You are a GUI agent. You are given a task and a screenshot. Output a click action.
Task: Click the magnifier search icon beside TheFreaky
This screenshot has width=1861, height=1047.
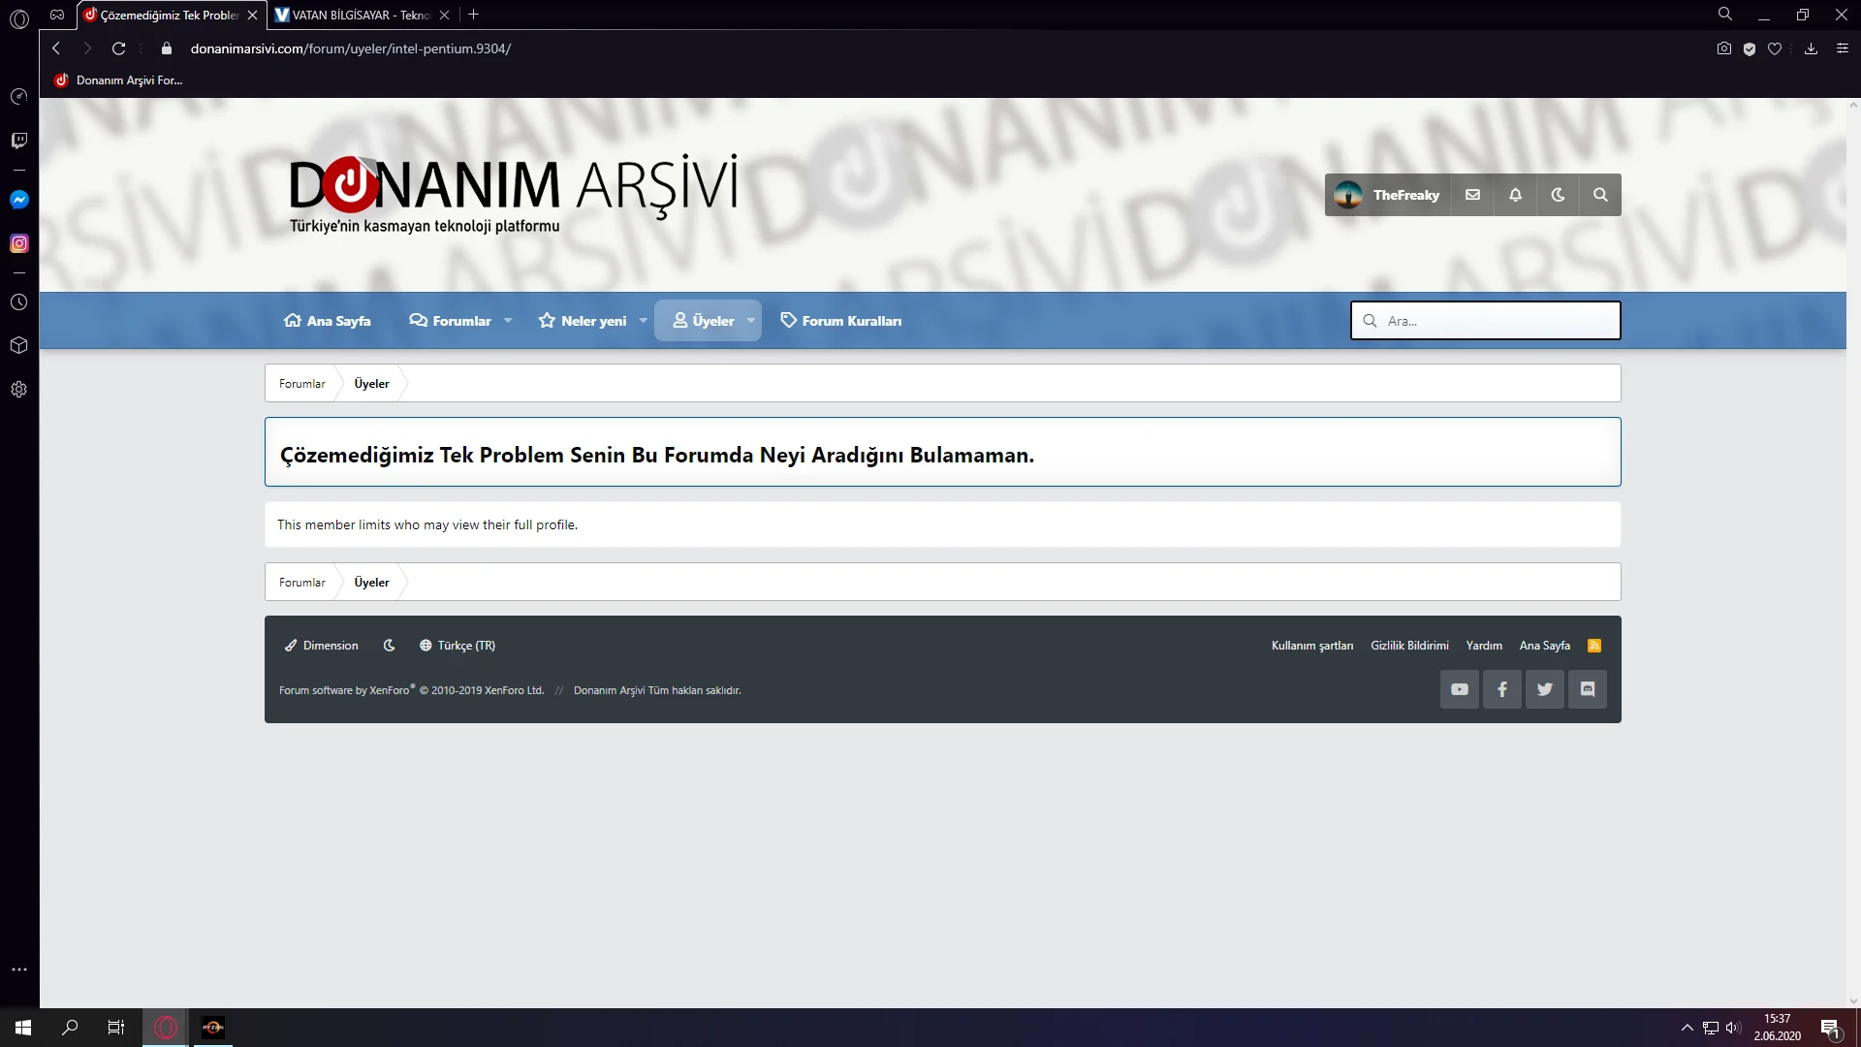(1599, 194)
